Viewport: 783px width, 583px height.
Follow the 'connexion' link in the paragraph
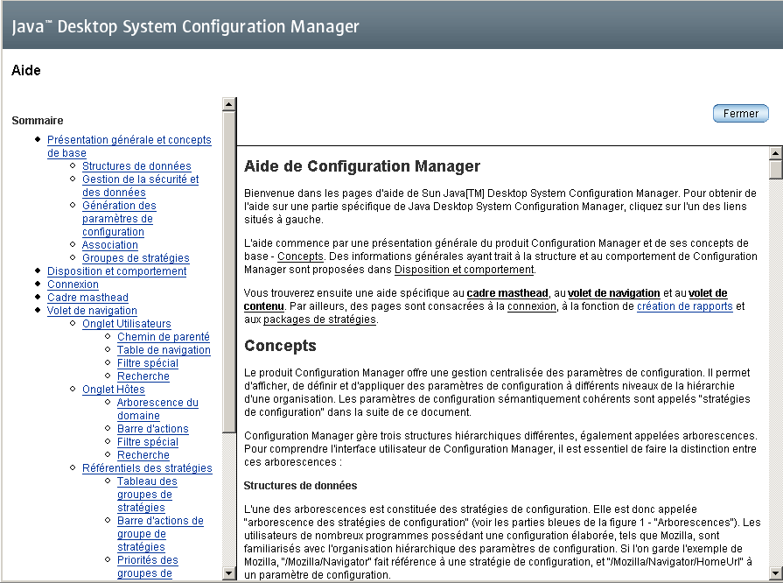pyautogui.click(x=532, y=306)
